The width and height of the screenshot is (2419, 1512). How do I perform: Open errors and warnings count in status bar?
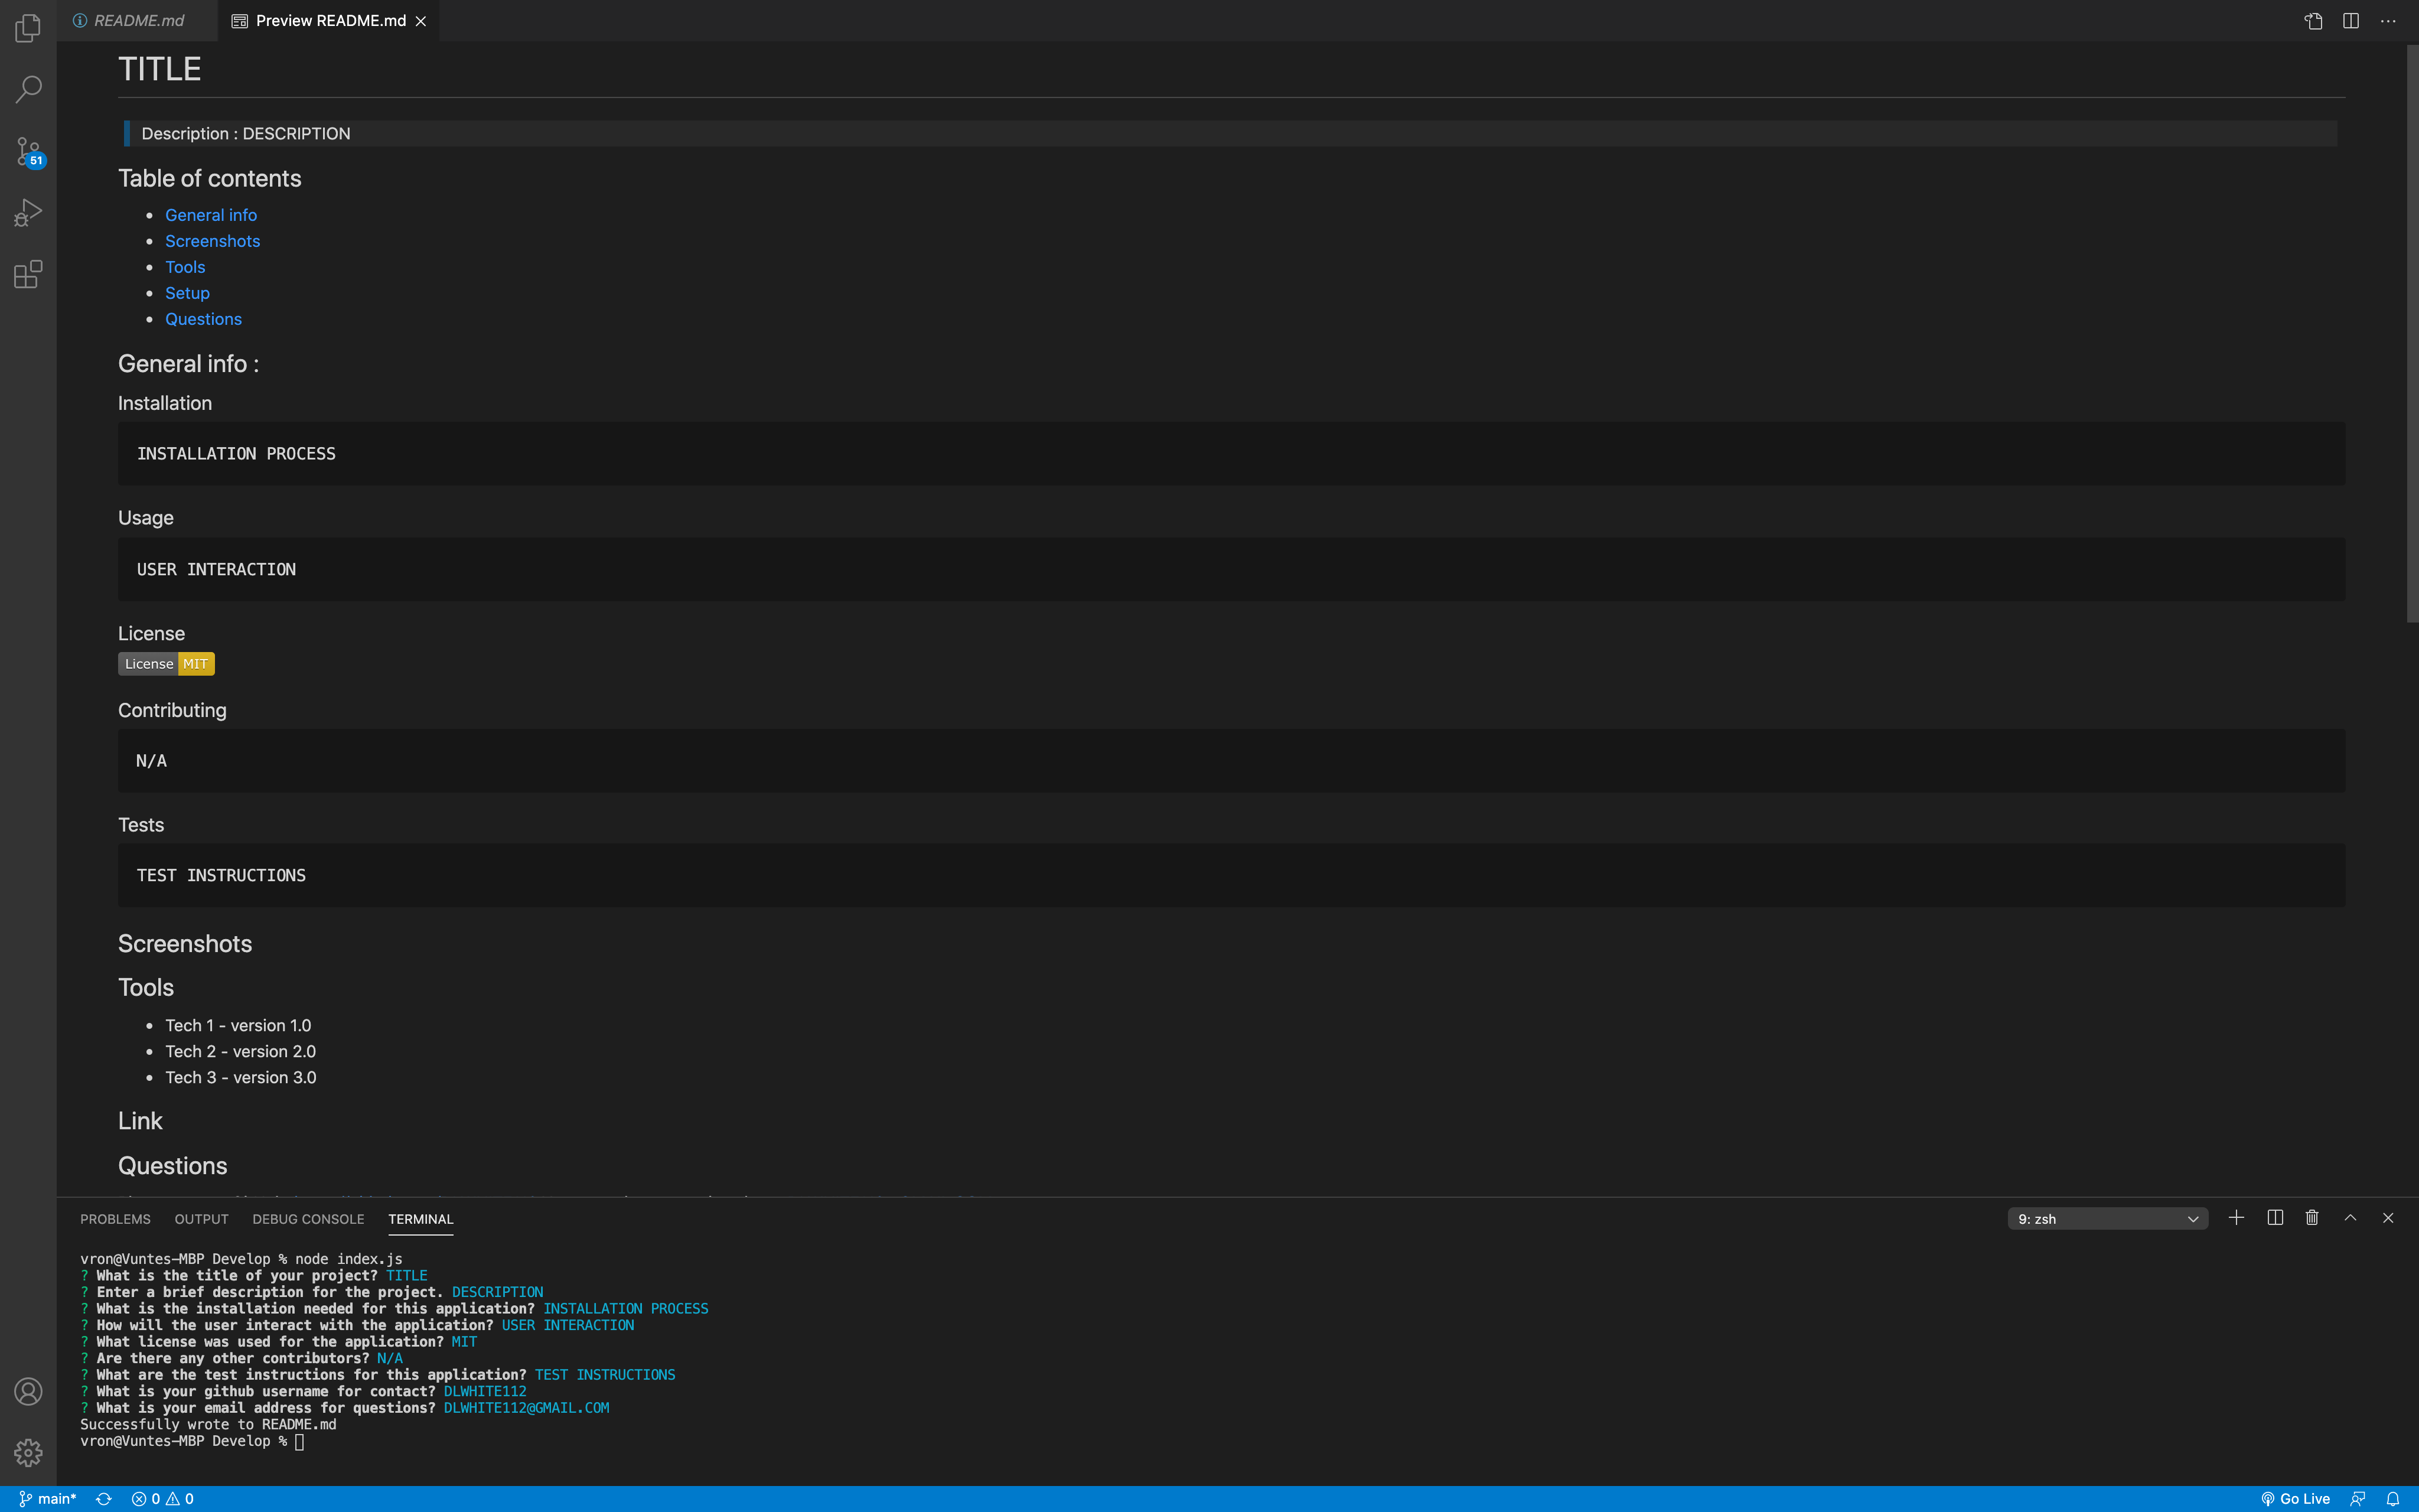pos(163,1499)
